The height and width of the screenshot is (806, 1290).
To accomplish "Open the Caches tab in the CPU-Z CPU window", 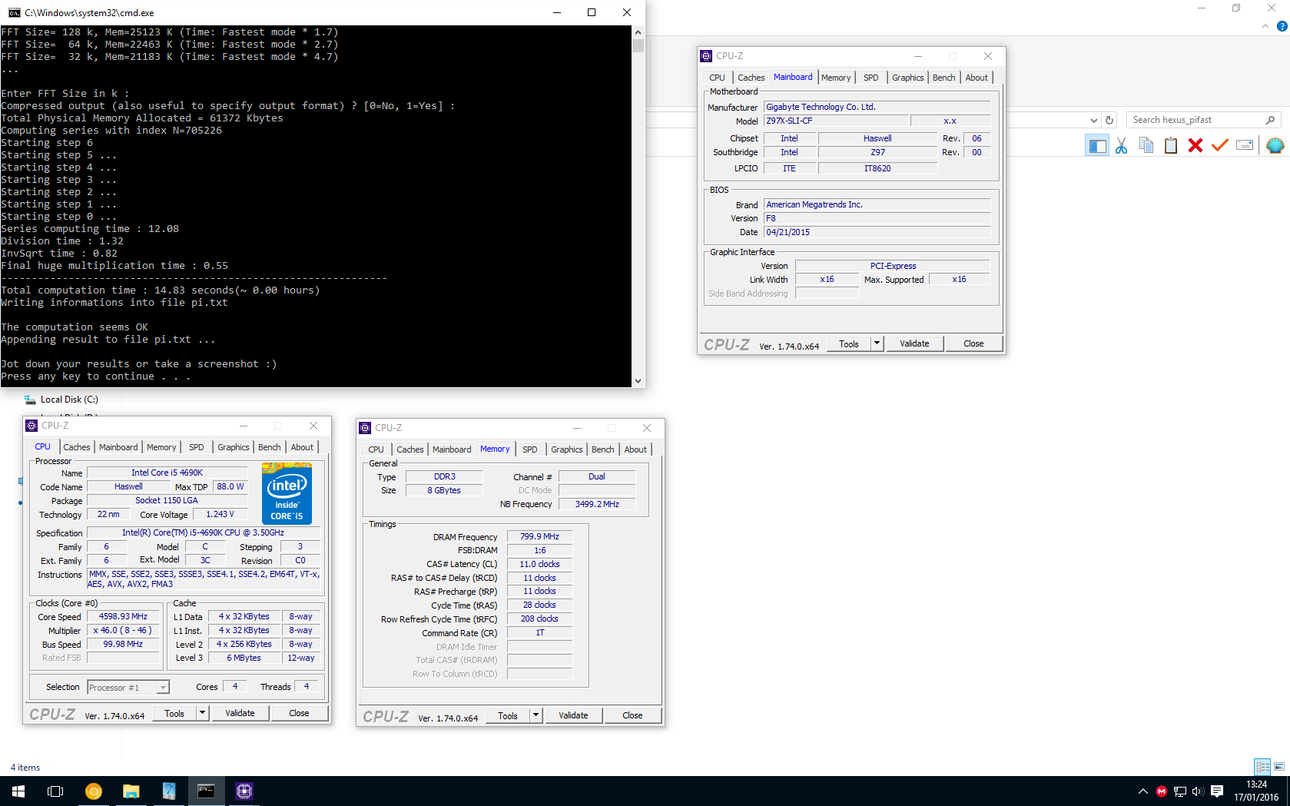I will [x=76, y=447].
